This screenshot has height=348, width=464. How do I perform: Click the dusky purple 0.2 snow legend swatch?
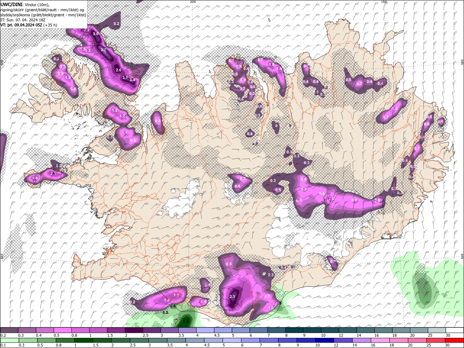9,330
